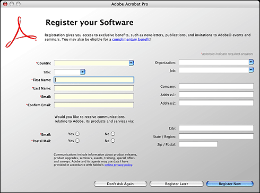Focus the First Name input field
The image size is (260, 193).
(94, 80)
